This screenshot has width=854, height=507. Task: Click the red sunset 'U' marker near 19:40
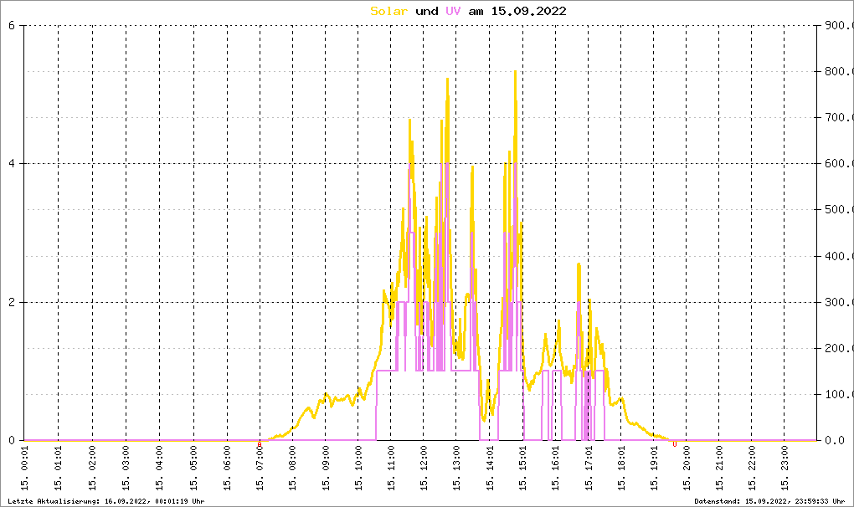coord(674,444)
